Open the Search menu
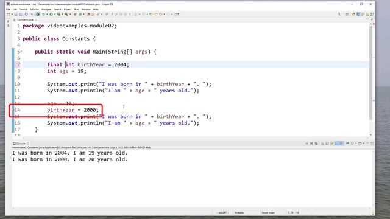The width and height of the screenshot is (390, 219). (x=57, y=9)
